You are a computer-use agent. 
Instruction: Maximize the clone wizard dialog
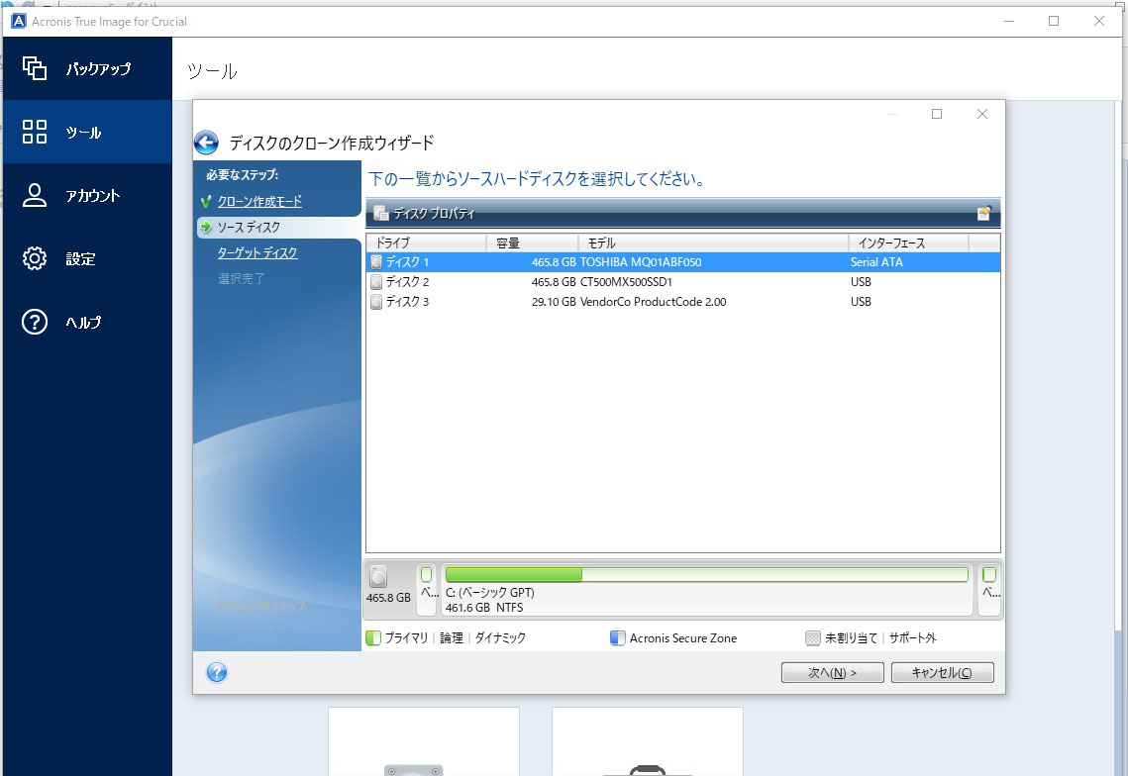tap(937, 114)
